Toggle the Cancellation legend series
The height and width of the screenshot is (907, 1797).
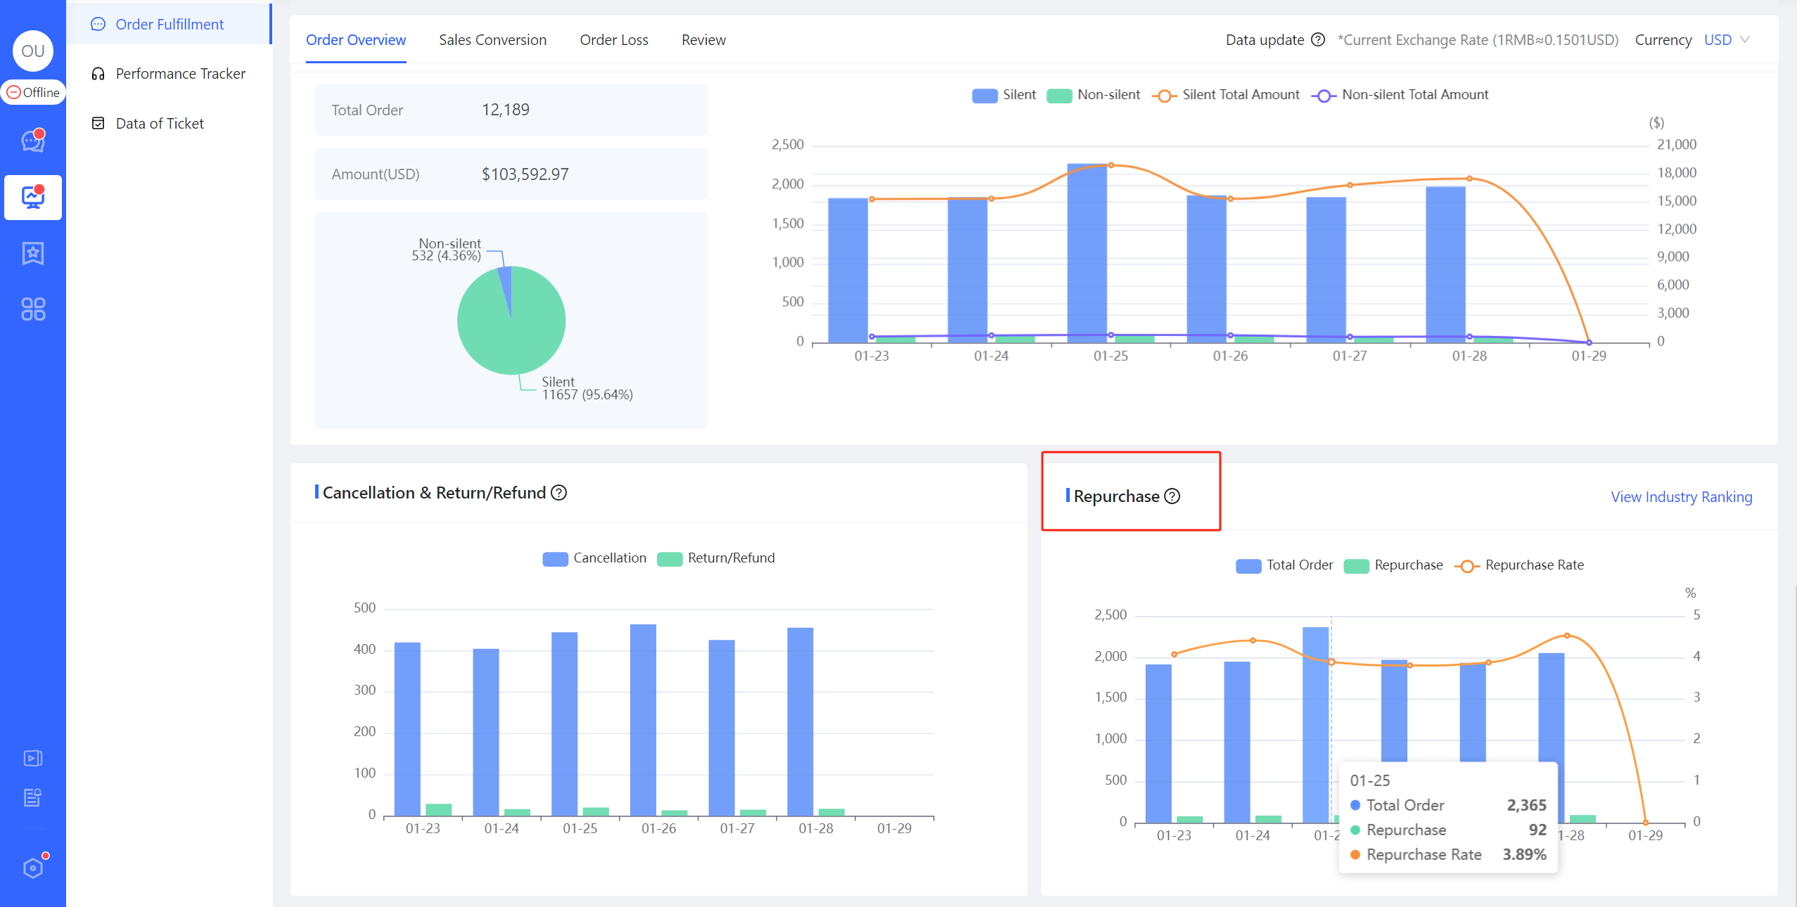[x=594, y=558]
